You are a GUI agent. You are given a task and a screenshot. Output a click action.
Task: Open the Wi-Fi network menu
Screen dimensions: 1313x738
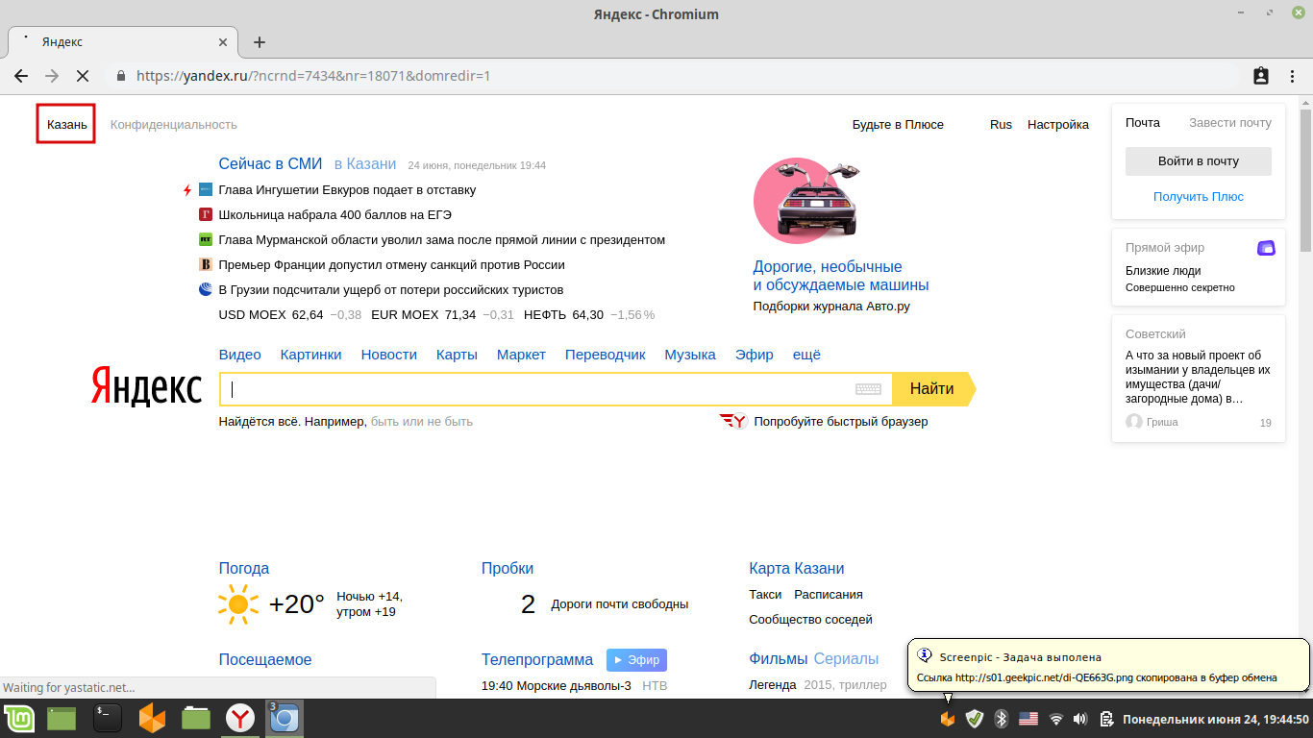pyautogui.click(x=1056, y=719)
